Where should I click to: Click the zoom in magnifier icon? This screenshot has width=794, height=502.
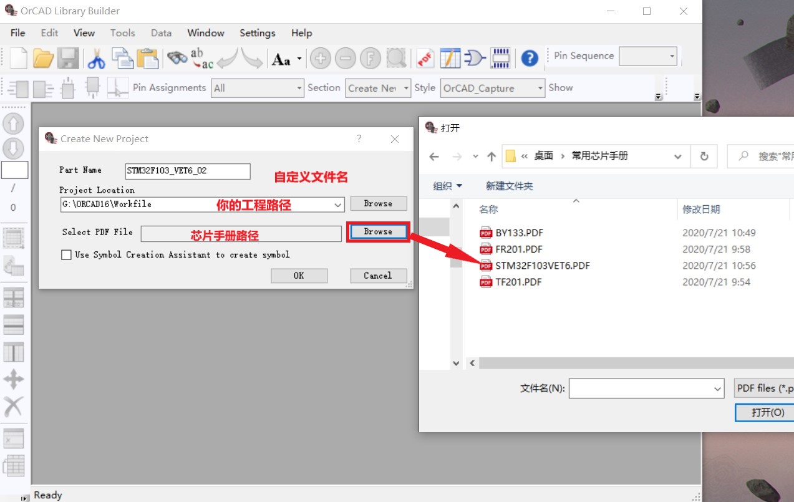pos(320,58)
